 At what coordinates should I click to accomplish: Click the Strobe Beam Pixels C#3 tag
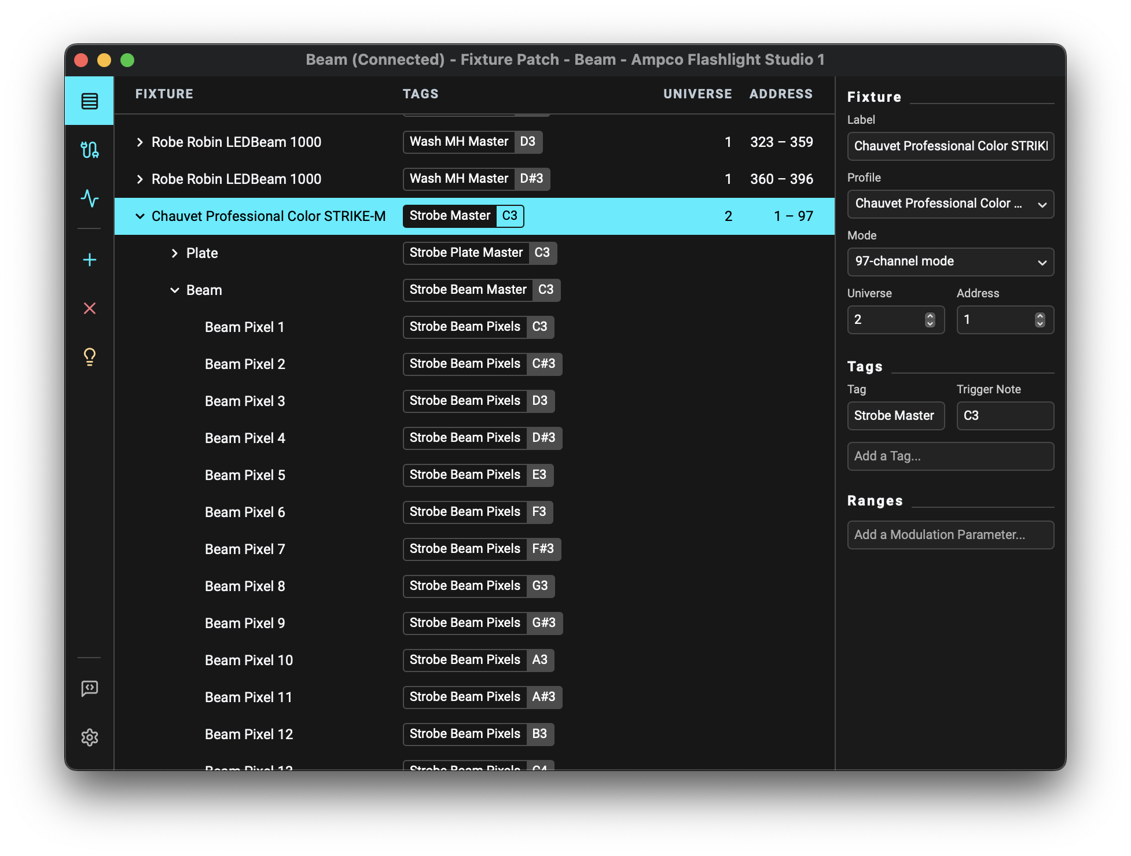[482, 364]
